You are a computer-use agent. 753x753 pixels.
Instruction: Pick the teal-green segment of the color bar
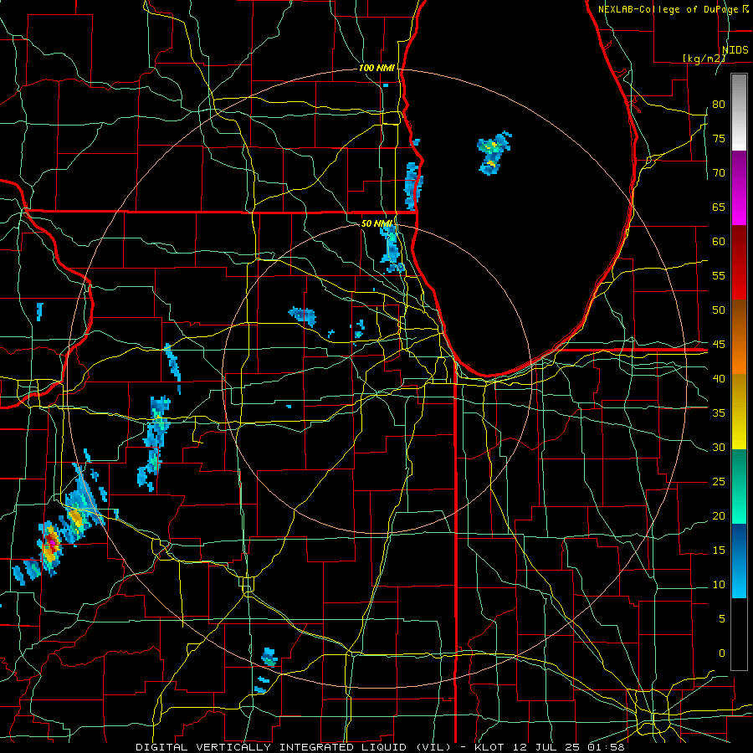739,486
